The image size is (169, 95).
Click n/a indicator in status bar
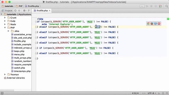coord(144,93)
